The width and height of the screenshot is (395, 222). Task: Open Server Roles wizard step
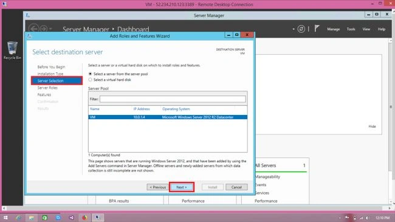(47, 88)
